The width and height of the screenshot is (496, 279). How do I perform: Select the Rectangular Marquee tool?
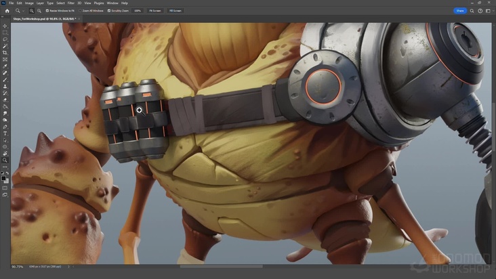click(5, 33)
